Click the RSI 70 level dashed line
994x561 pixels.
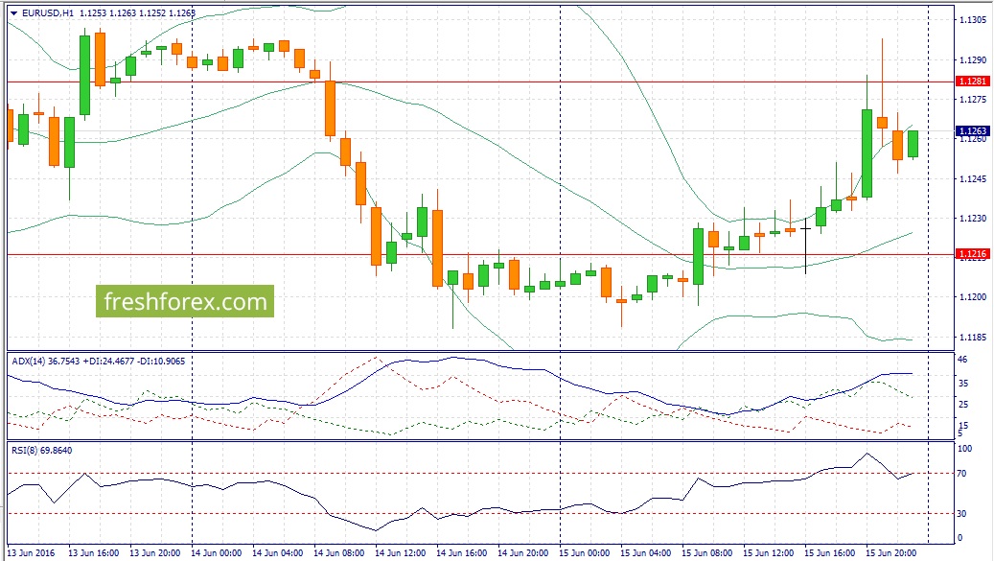coord(480,474)
